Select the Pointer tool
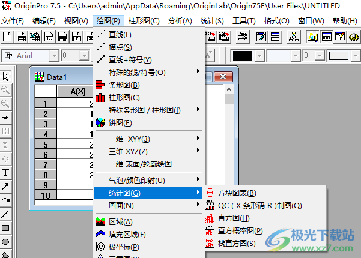This screenshot has width=361, height=258. click(6, 76)
